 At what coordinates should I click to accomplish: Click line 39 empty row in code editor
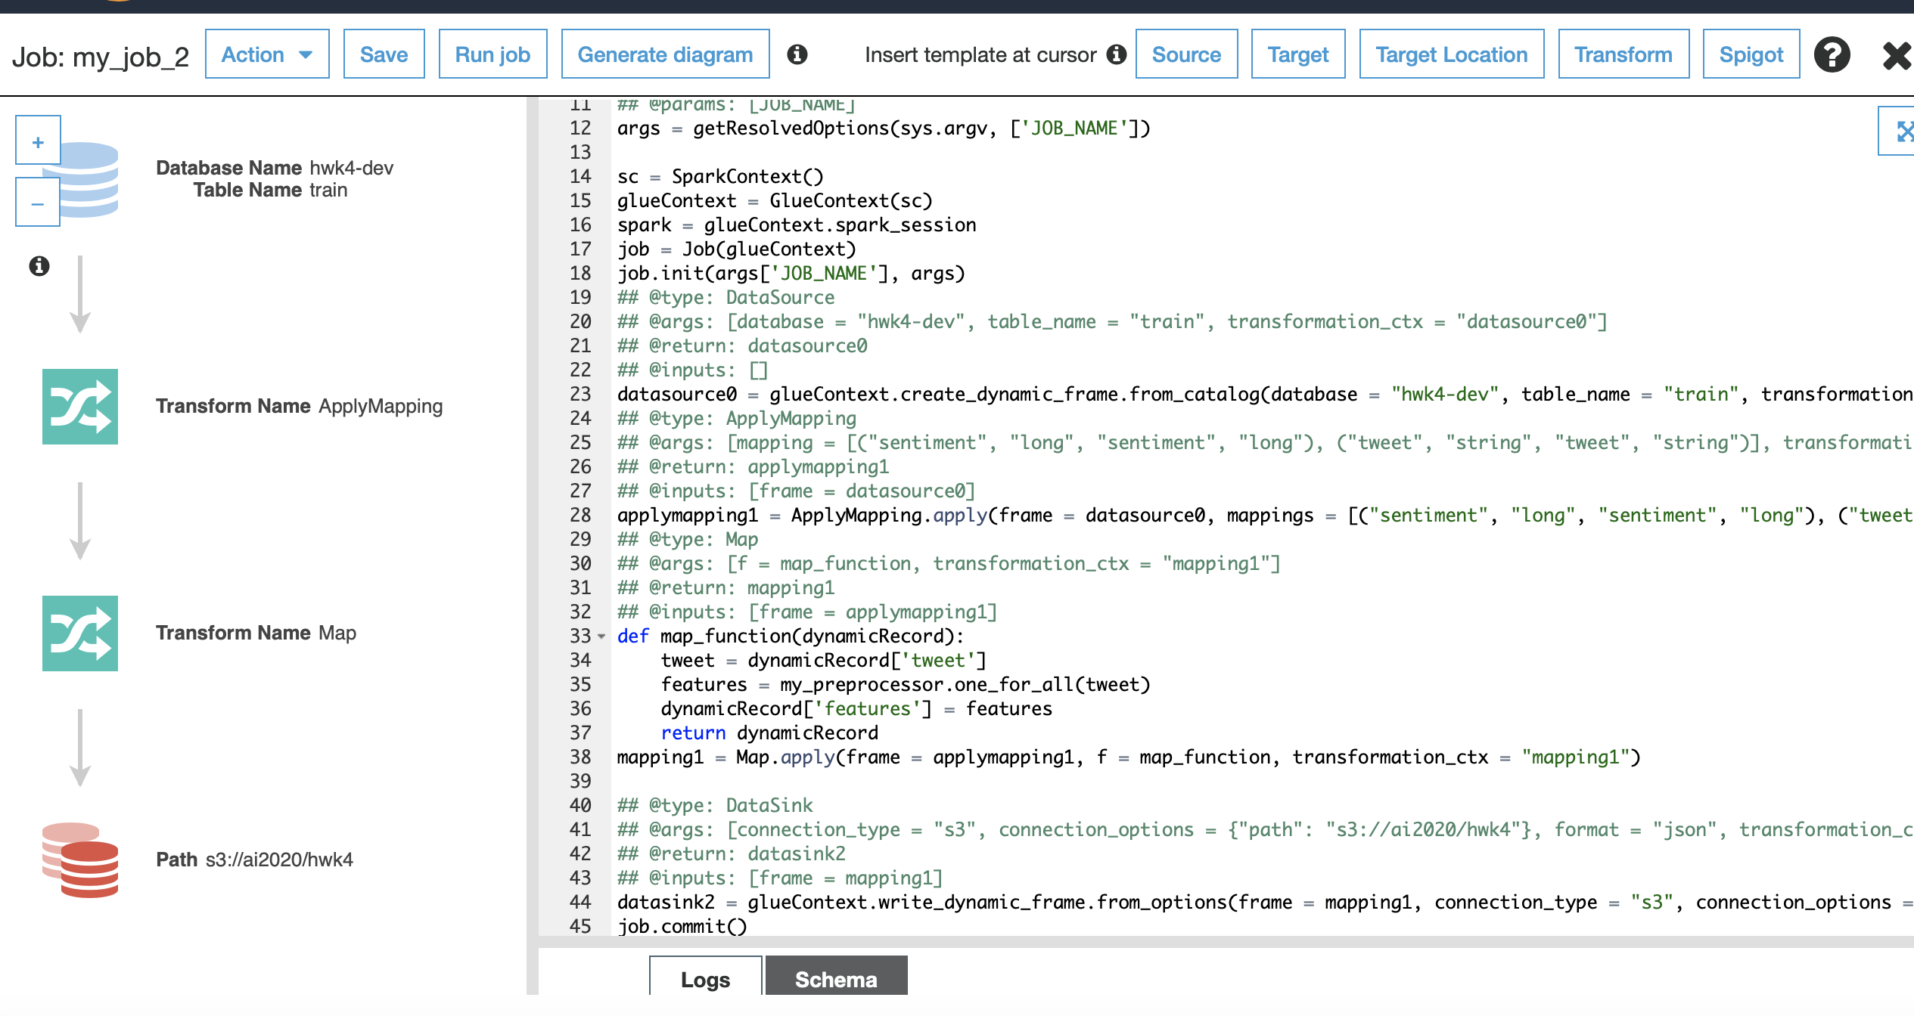(x=908, y=781)
